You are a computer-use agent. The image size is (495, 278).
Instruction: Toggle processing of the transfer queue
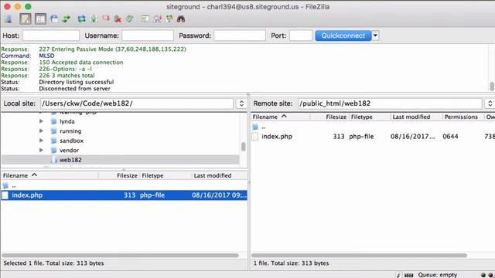(94, 19)
